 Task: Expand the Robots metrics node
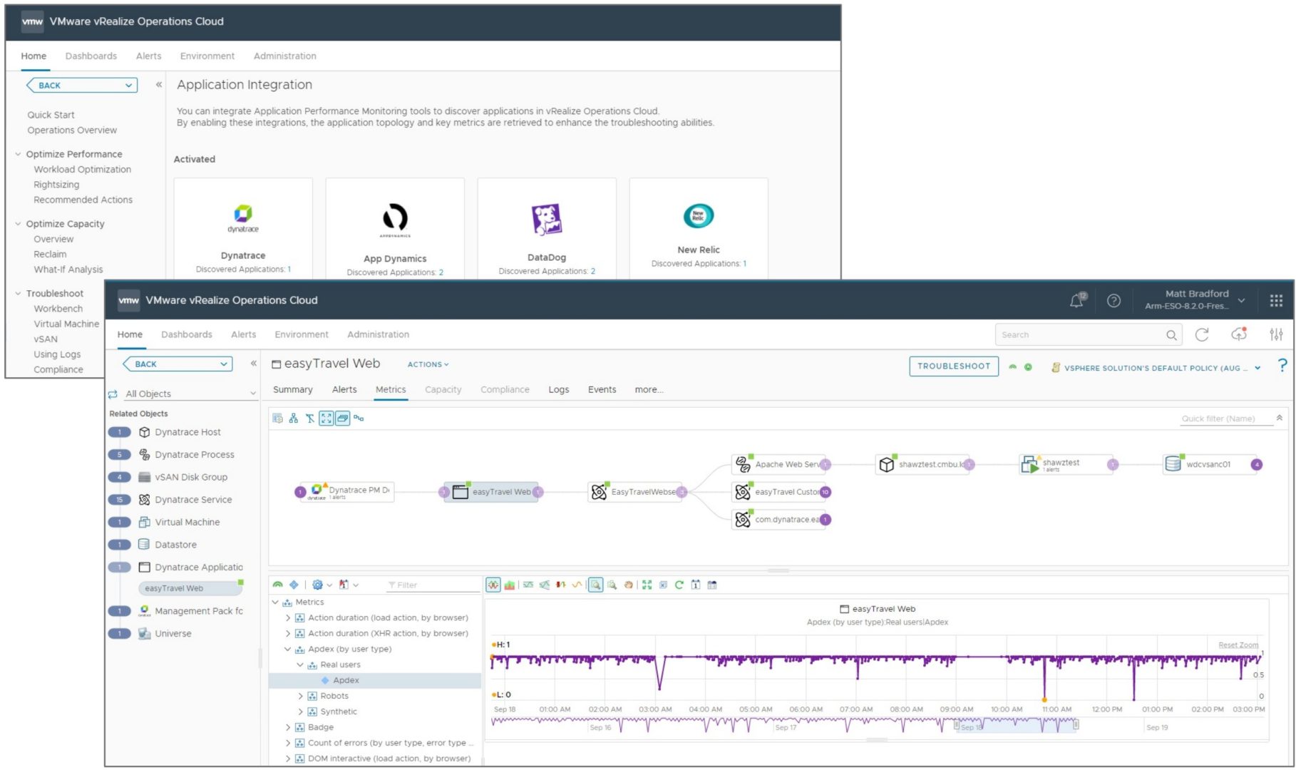(300, 696)
